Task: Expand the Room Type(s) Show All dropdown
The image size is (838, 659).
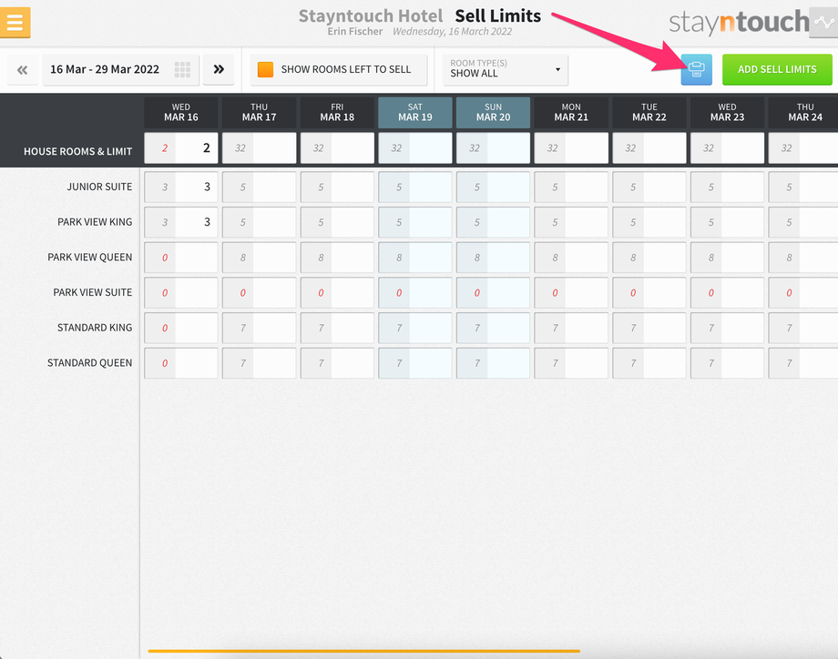Action: click(x=505, y=69)
